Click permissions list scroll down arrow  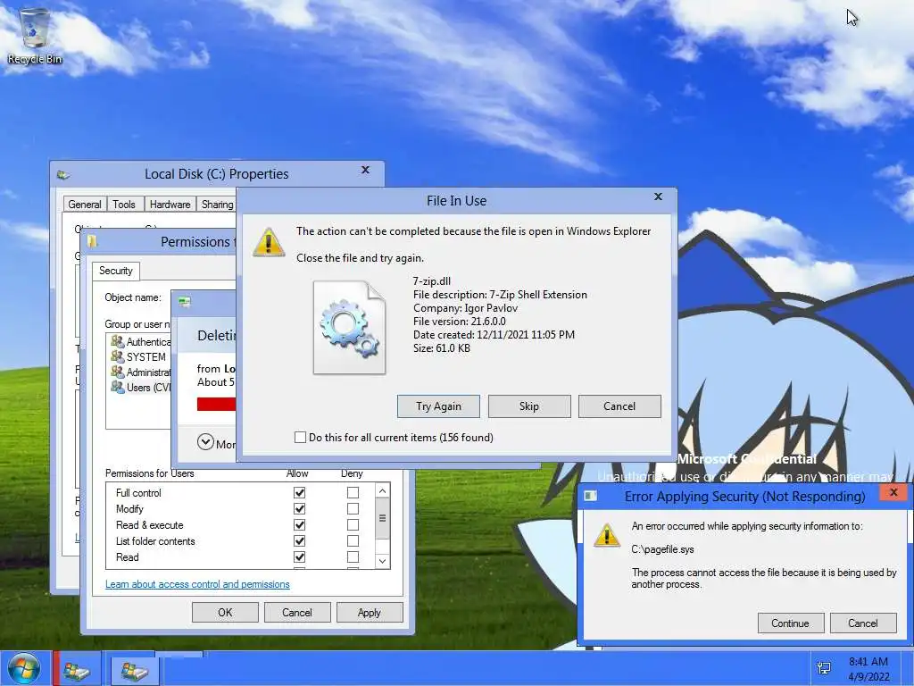point(382,561)
